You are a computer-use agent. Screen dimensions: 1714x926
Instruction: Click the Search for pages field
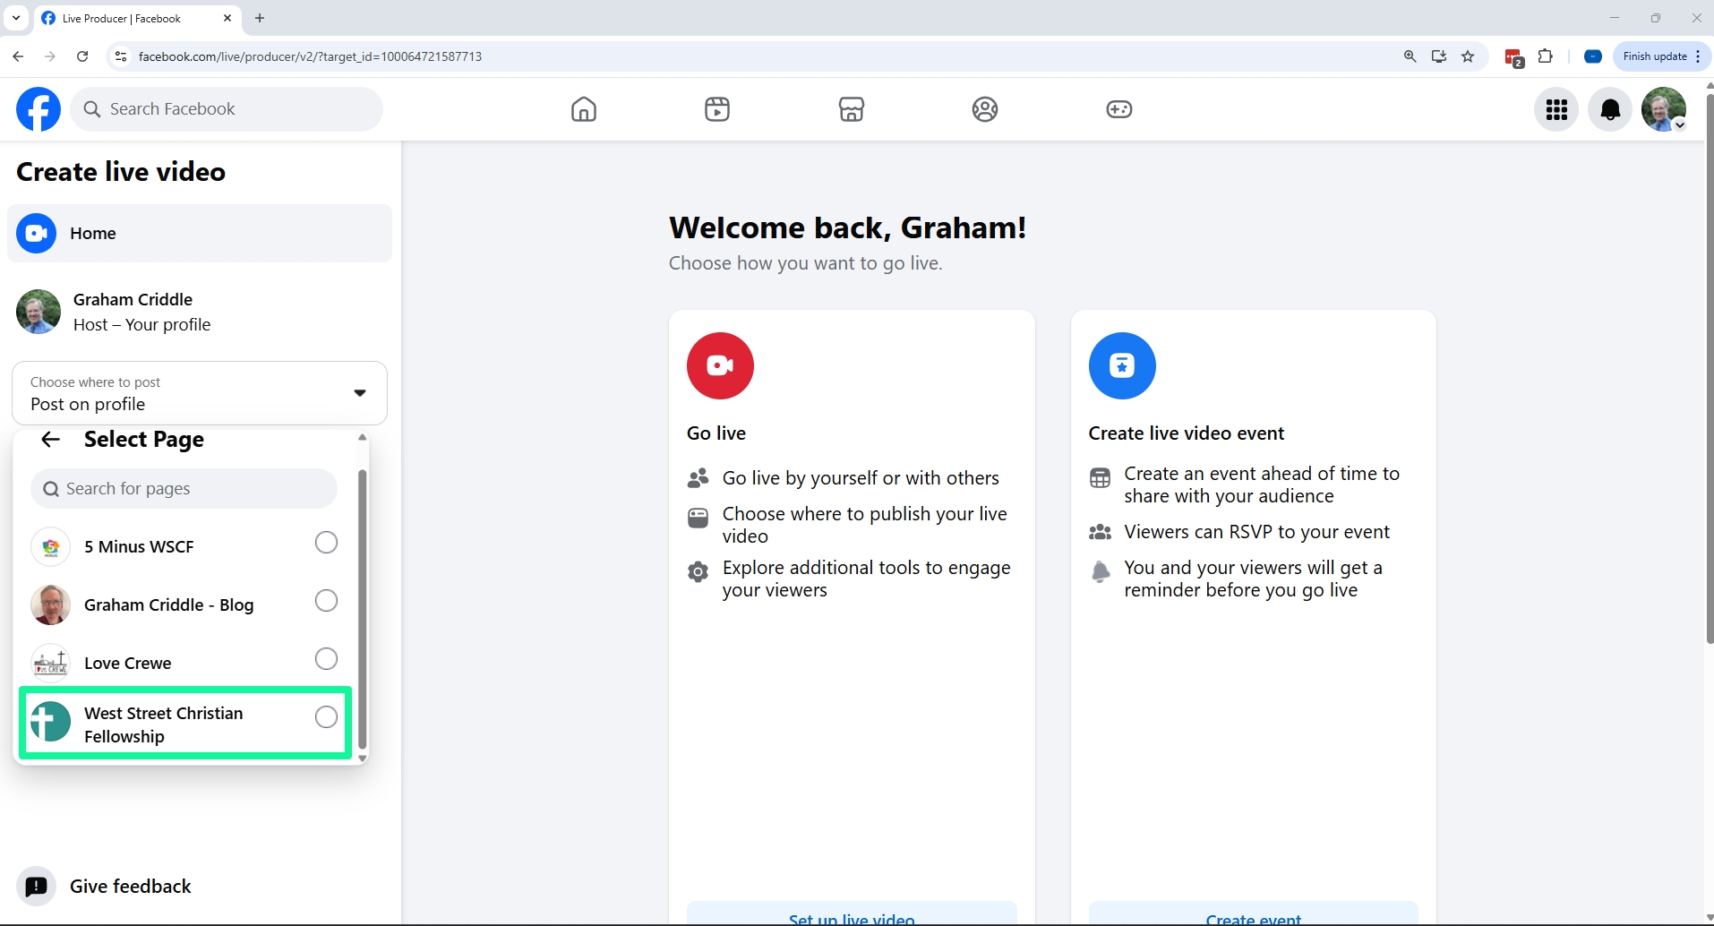tap(184, 489)
